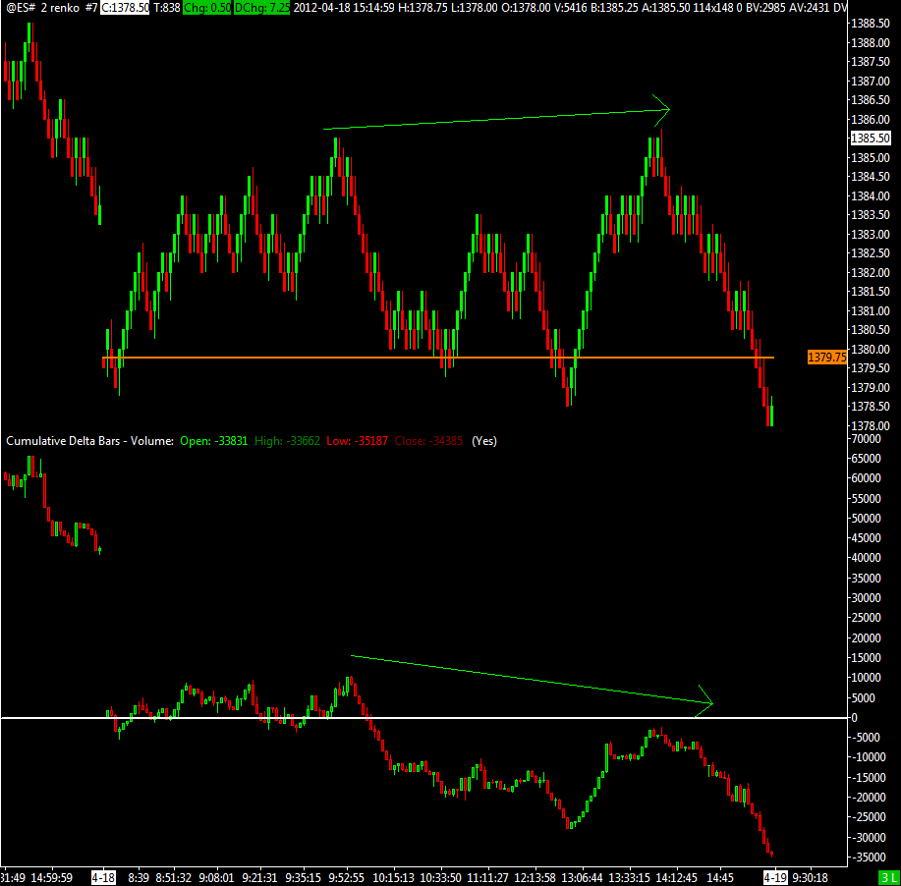Click the green DChg: 7.25 indicator
Screen dimensions: 901x886
tap(261, 8)
